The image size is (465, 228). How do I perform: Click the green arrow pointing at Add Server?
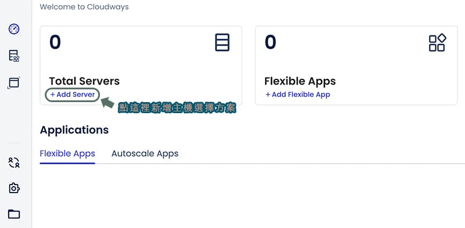pyautogui.click(x=108, y=103)
